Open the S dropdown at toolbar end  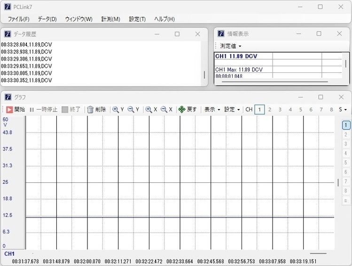point(343,110)
